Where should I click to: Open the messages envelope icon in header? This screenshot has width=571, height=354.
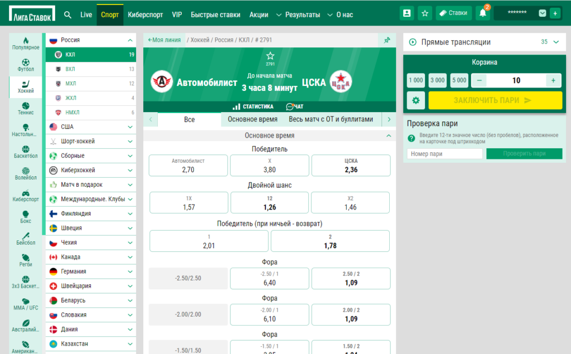542,13
